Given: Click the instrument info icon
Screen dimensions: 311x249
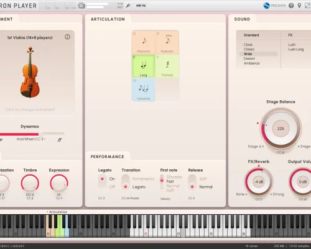Looking at the screenshot, I should [67, 37].
